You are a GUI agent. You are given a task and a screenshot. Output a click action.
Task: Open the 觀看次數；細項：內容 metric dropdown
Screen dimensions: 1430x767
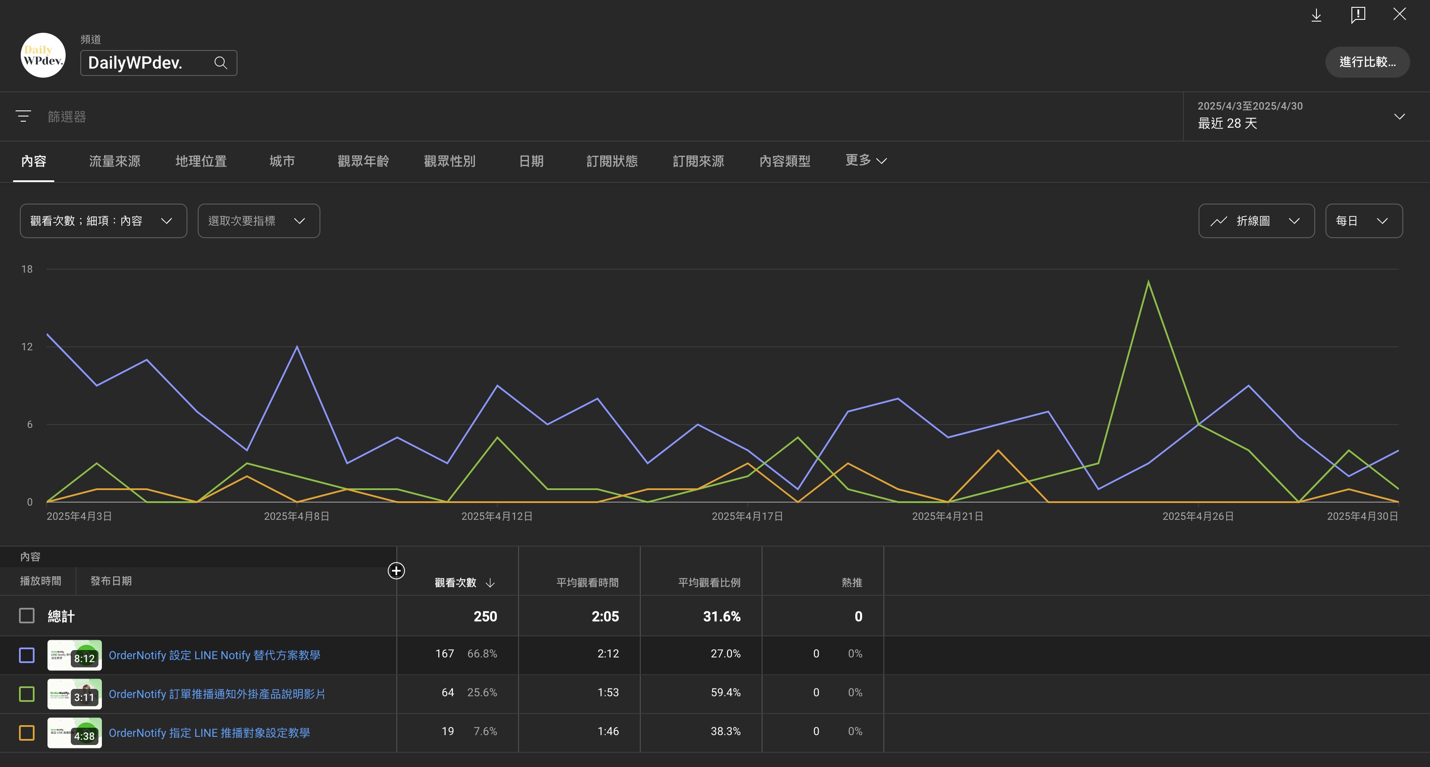[103, 221]
